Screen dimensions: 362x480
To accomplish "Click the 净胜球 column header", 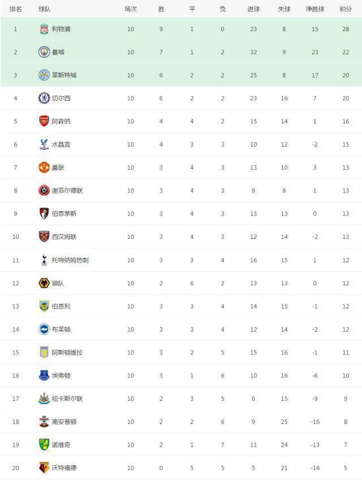I will click(315, 9).
